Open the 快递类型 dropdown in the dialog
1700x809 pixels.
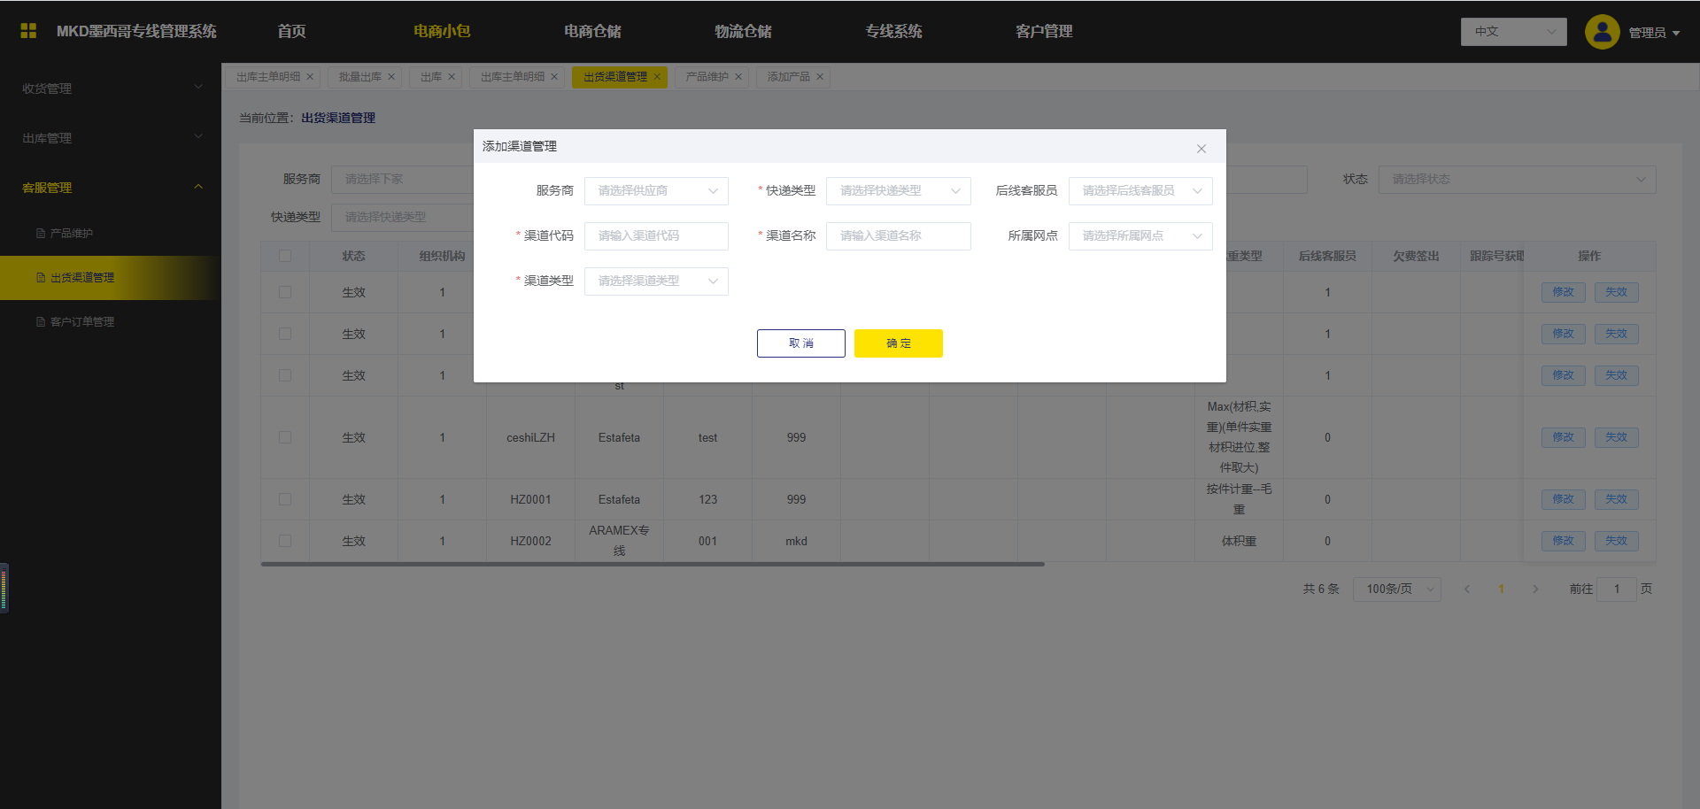(x=898, y=191)
